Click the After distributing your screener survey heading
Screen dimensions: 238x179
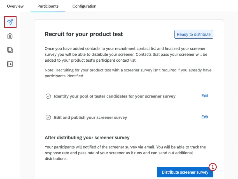click(87, 138)
